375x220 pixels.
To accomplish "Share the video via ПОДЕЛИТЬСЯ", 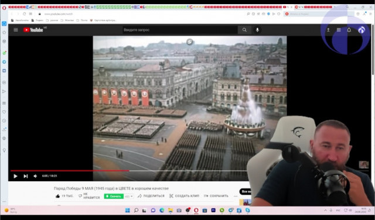I will [x=151, y=196].
